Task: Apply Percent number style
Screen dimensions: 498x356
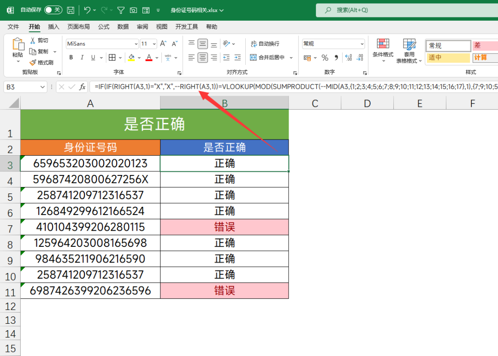Action: tap(325, 57)
